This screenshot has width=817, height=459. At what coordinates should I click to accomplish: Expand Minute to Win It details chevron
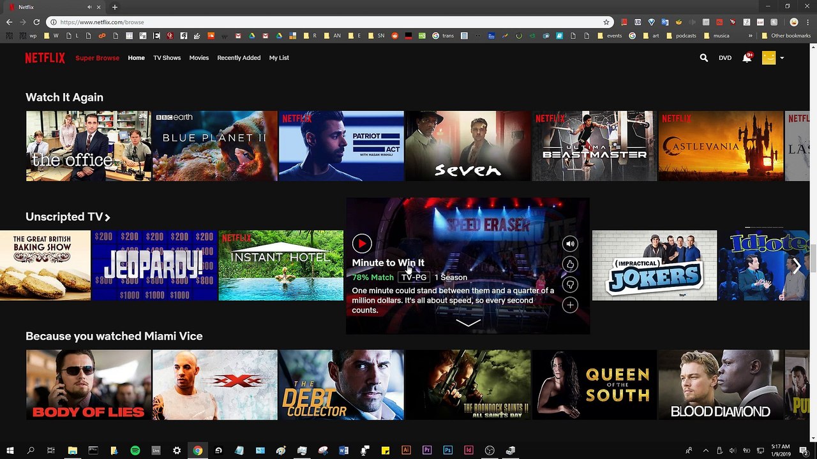[468, 323]
